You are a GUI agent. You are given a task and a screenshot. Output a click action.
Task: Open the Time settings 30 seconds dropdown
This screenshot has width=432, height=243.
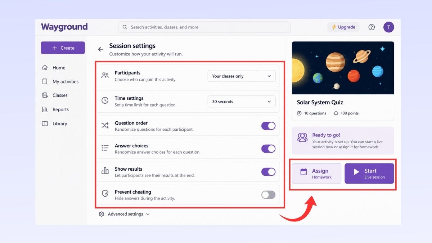click(x=242, y=102)
